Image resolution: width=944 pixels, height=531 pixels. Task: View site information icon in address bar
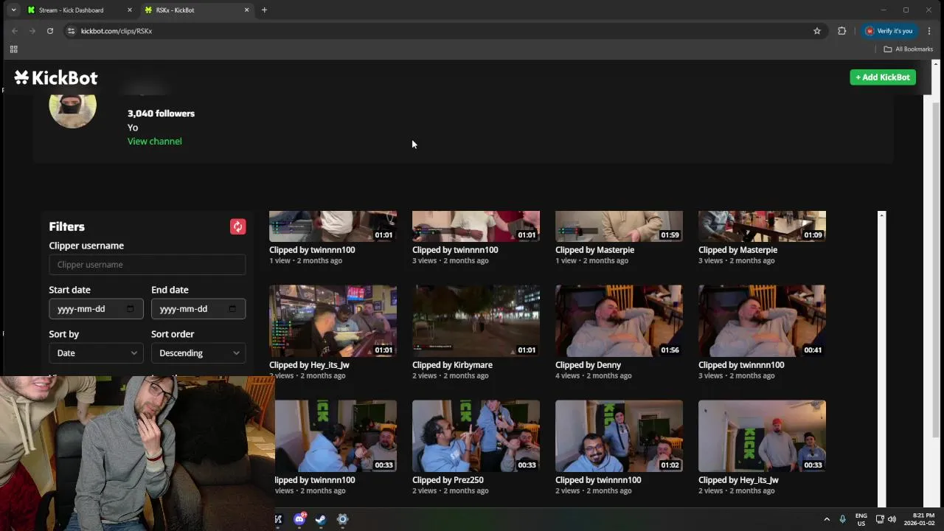tap(71, 31)
